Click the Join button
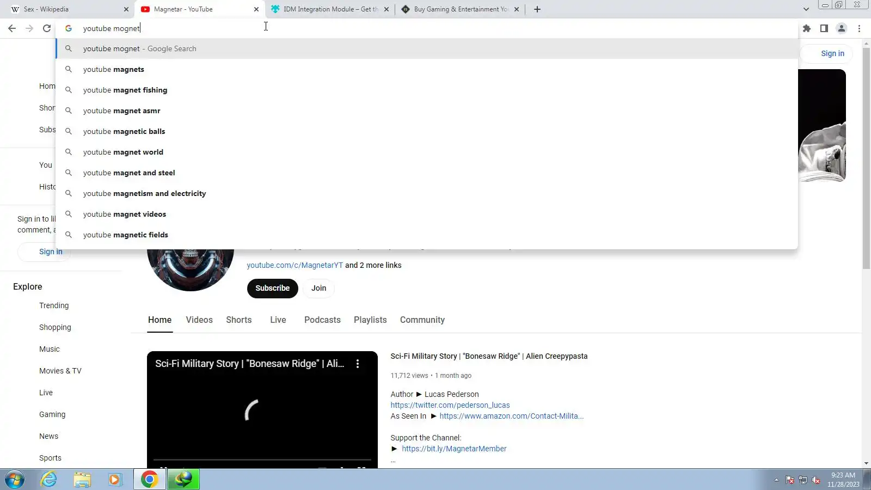871x490 pixels. click(x=319, y=288)
